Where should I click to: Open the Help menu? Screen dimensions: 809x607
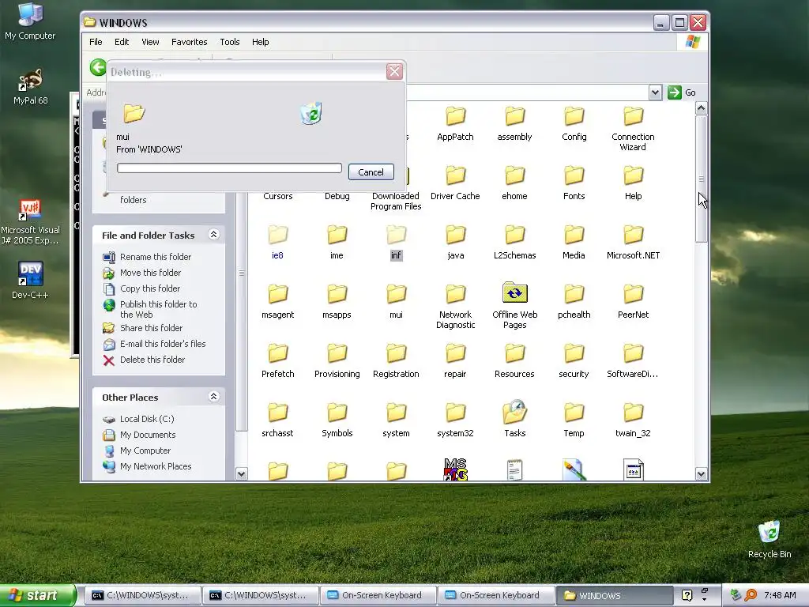tap(260, 42)
